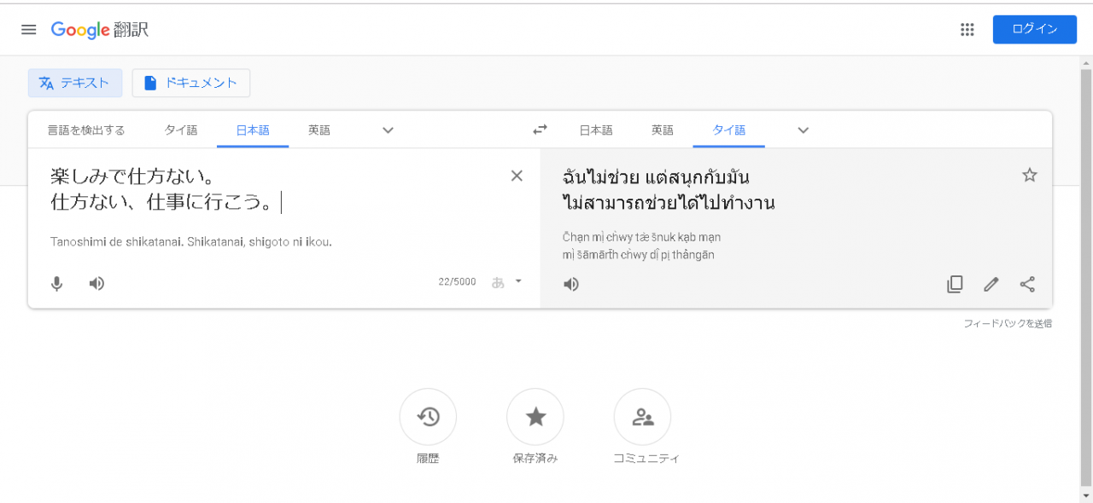Start voice input with microphone icon

click(x=57, y=283)
